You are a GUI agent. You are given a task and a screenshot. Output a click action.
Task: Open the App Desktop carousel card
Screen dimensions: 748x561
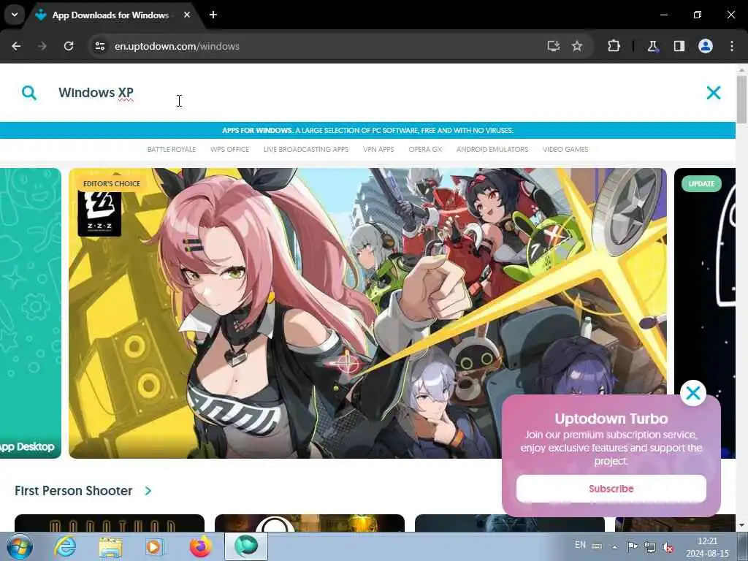point(31,313)
